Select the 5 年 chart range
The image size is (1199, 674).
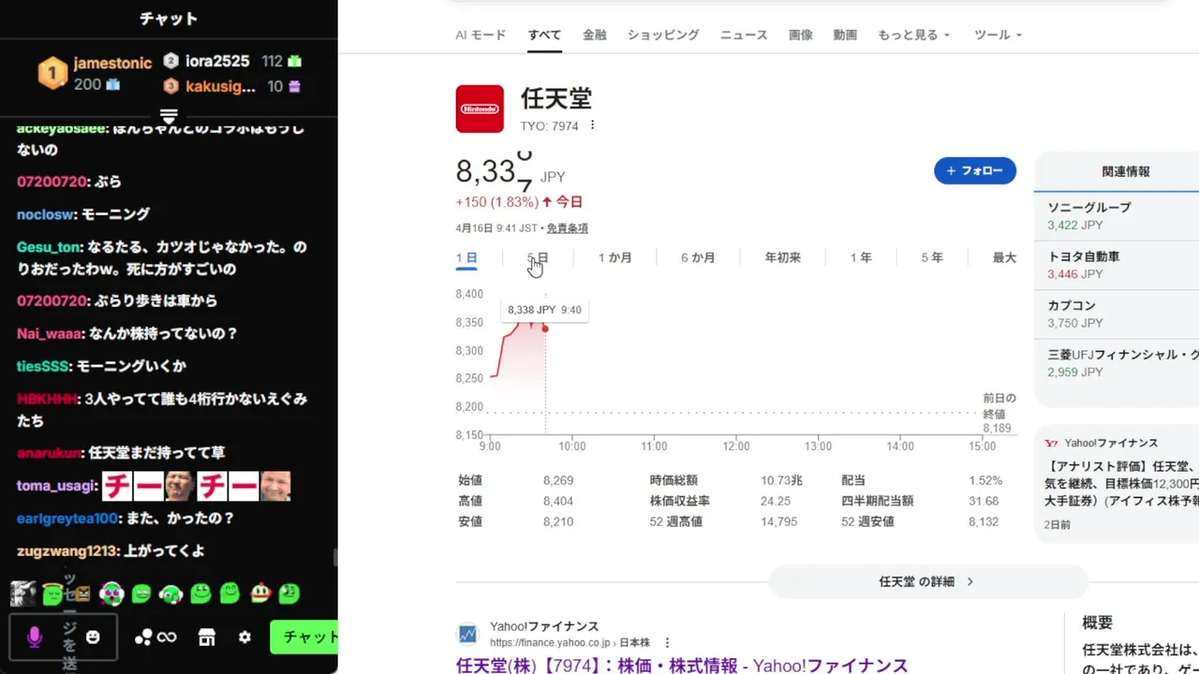[x=931, y=257]
